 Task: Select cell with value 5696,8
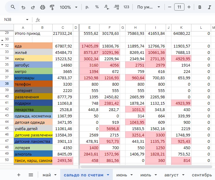click(109, 128)
